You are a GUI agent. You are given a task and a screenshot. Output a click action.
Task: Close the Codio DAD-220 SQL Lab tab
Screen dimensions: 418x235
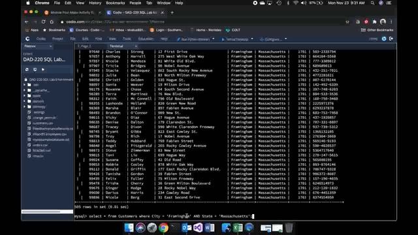163,12
